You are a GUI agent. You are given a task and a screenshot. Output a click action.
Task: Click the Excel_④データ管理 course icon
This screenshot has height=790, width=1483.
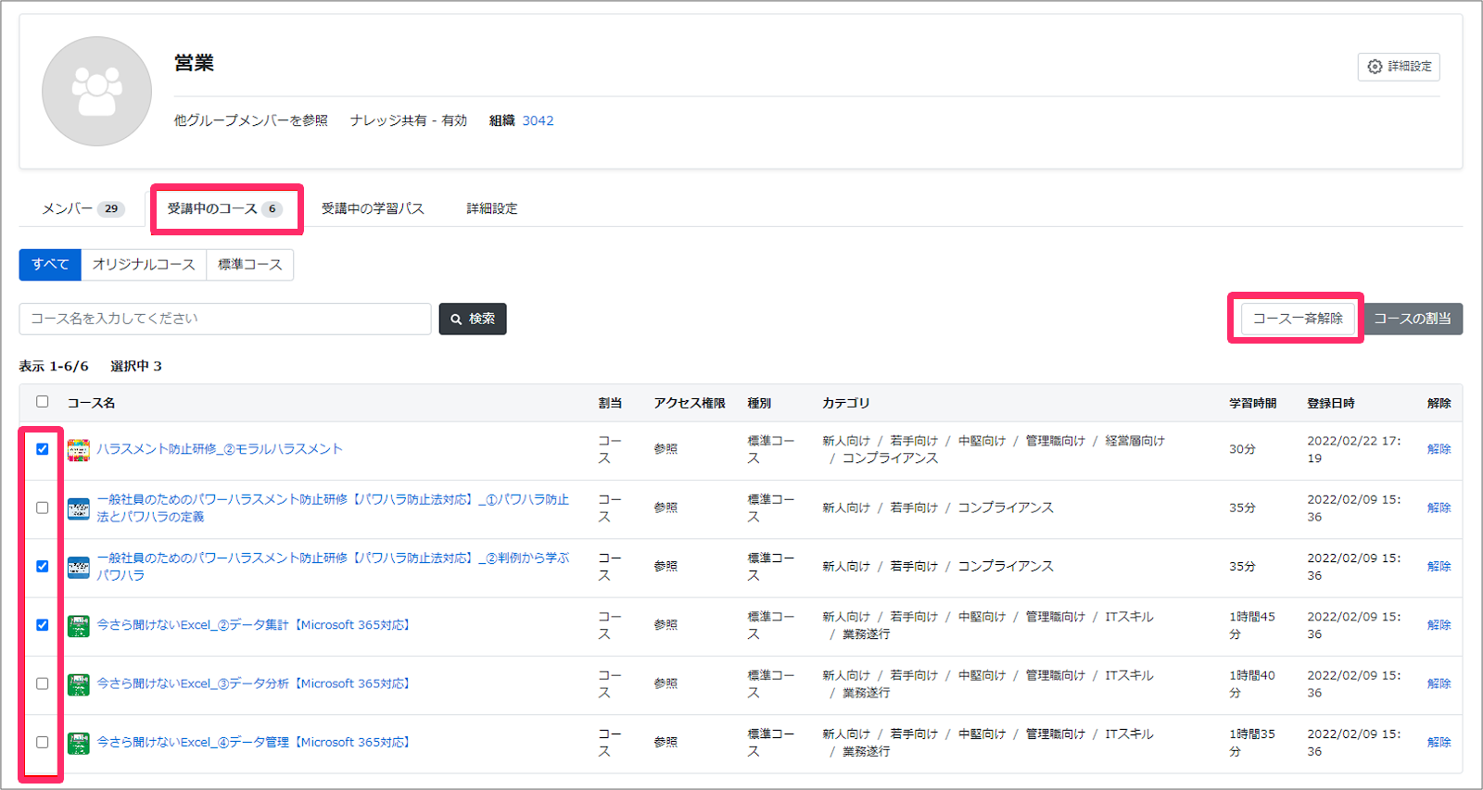(x=79, y=743)
